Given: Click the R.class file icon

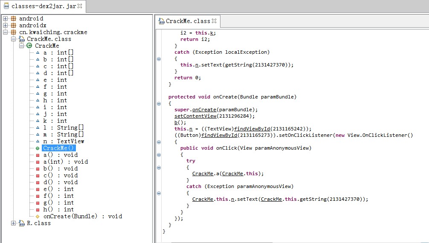Looking at the screenshot, I should 22,223.
